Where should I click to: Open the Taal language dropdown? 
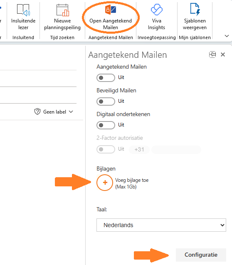point(161,225)
